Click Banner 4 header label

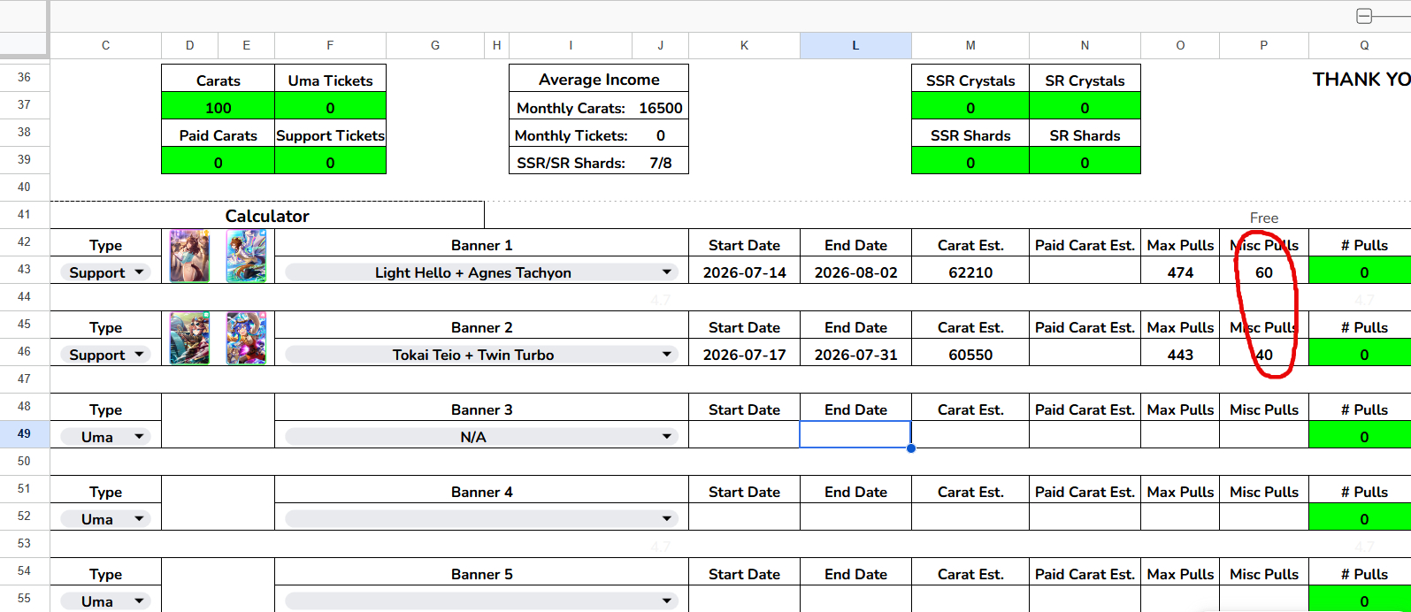pyautogui.click(x=481, y=492)
